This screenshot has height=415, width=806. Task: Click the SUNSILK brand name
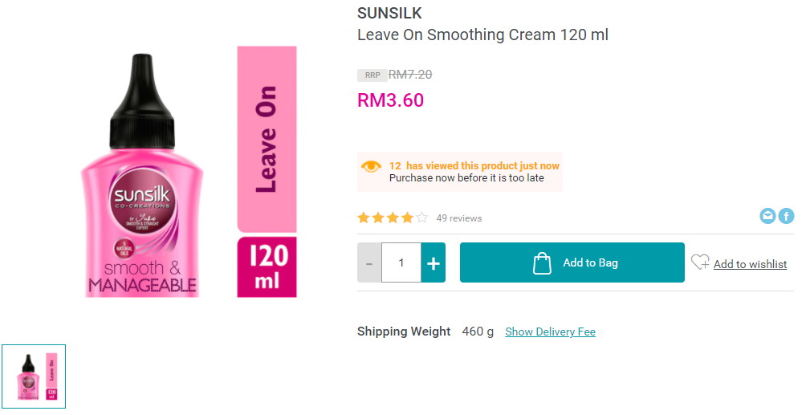389,14
